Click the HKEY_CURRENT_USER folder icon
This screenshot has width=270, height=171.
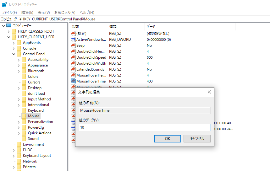coord(14,37)
